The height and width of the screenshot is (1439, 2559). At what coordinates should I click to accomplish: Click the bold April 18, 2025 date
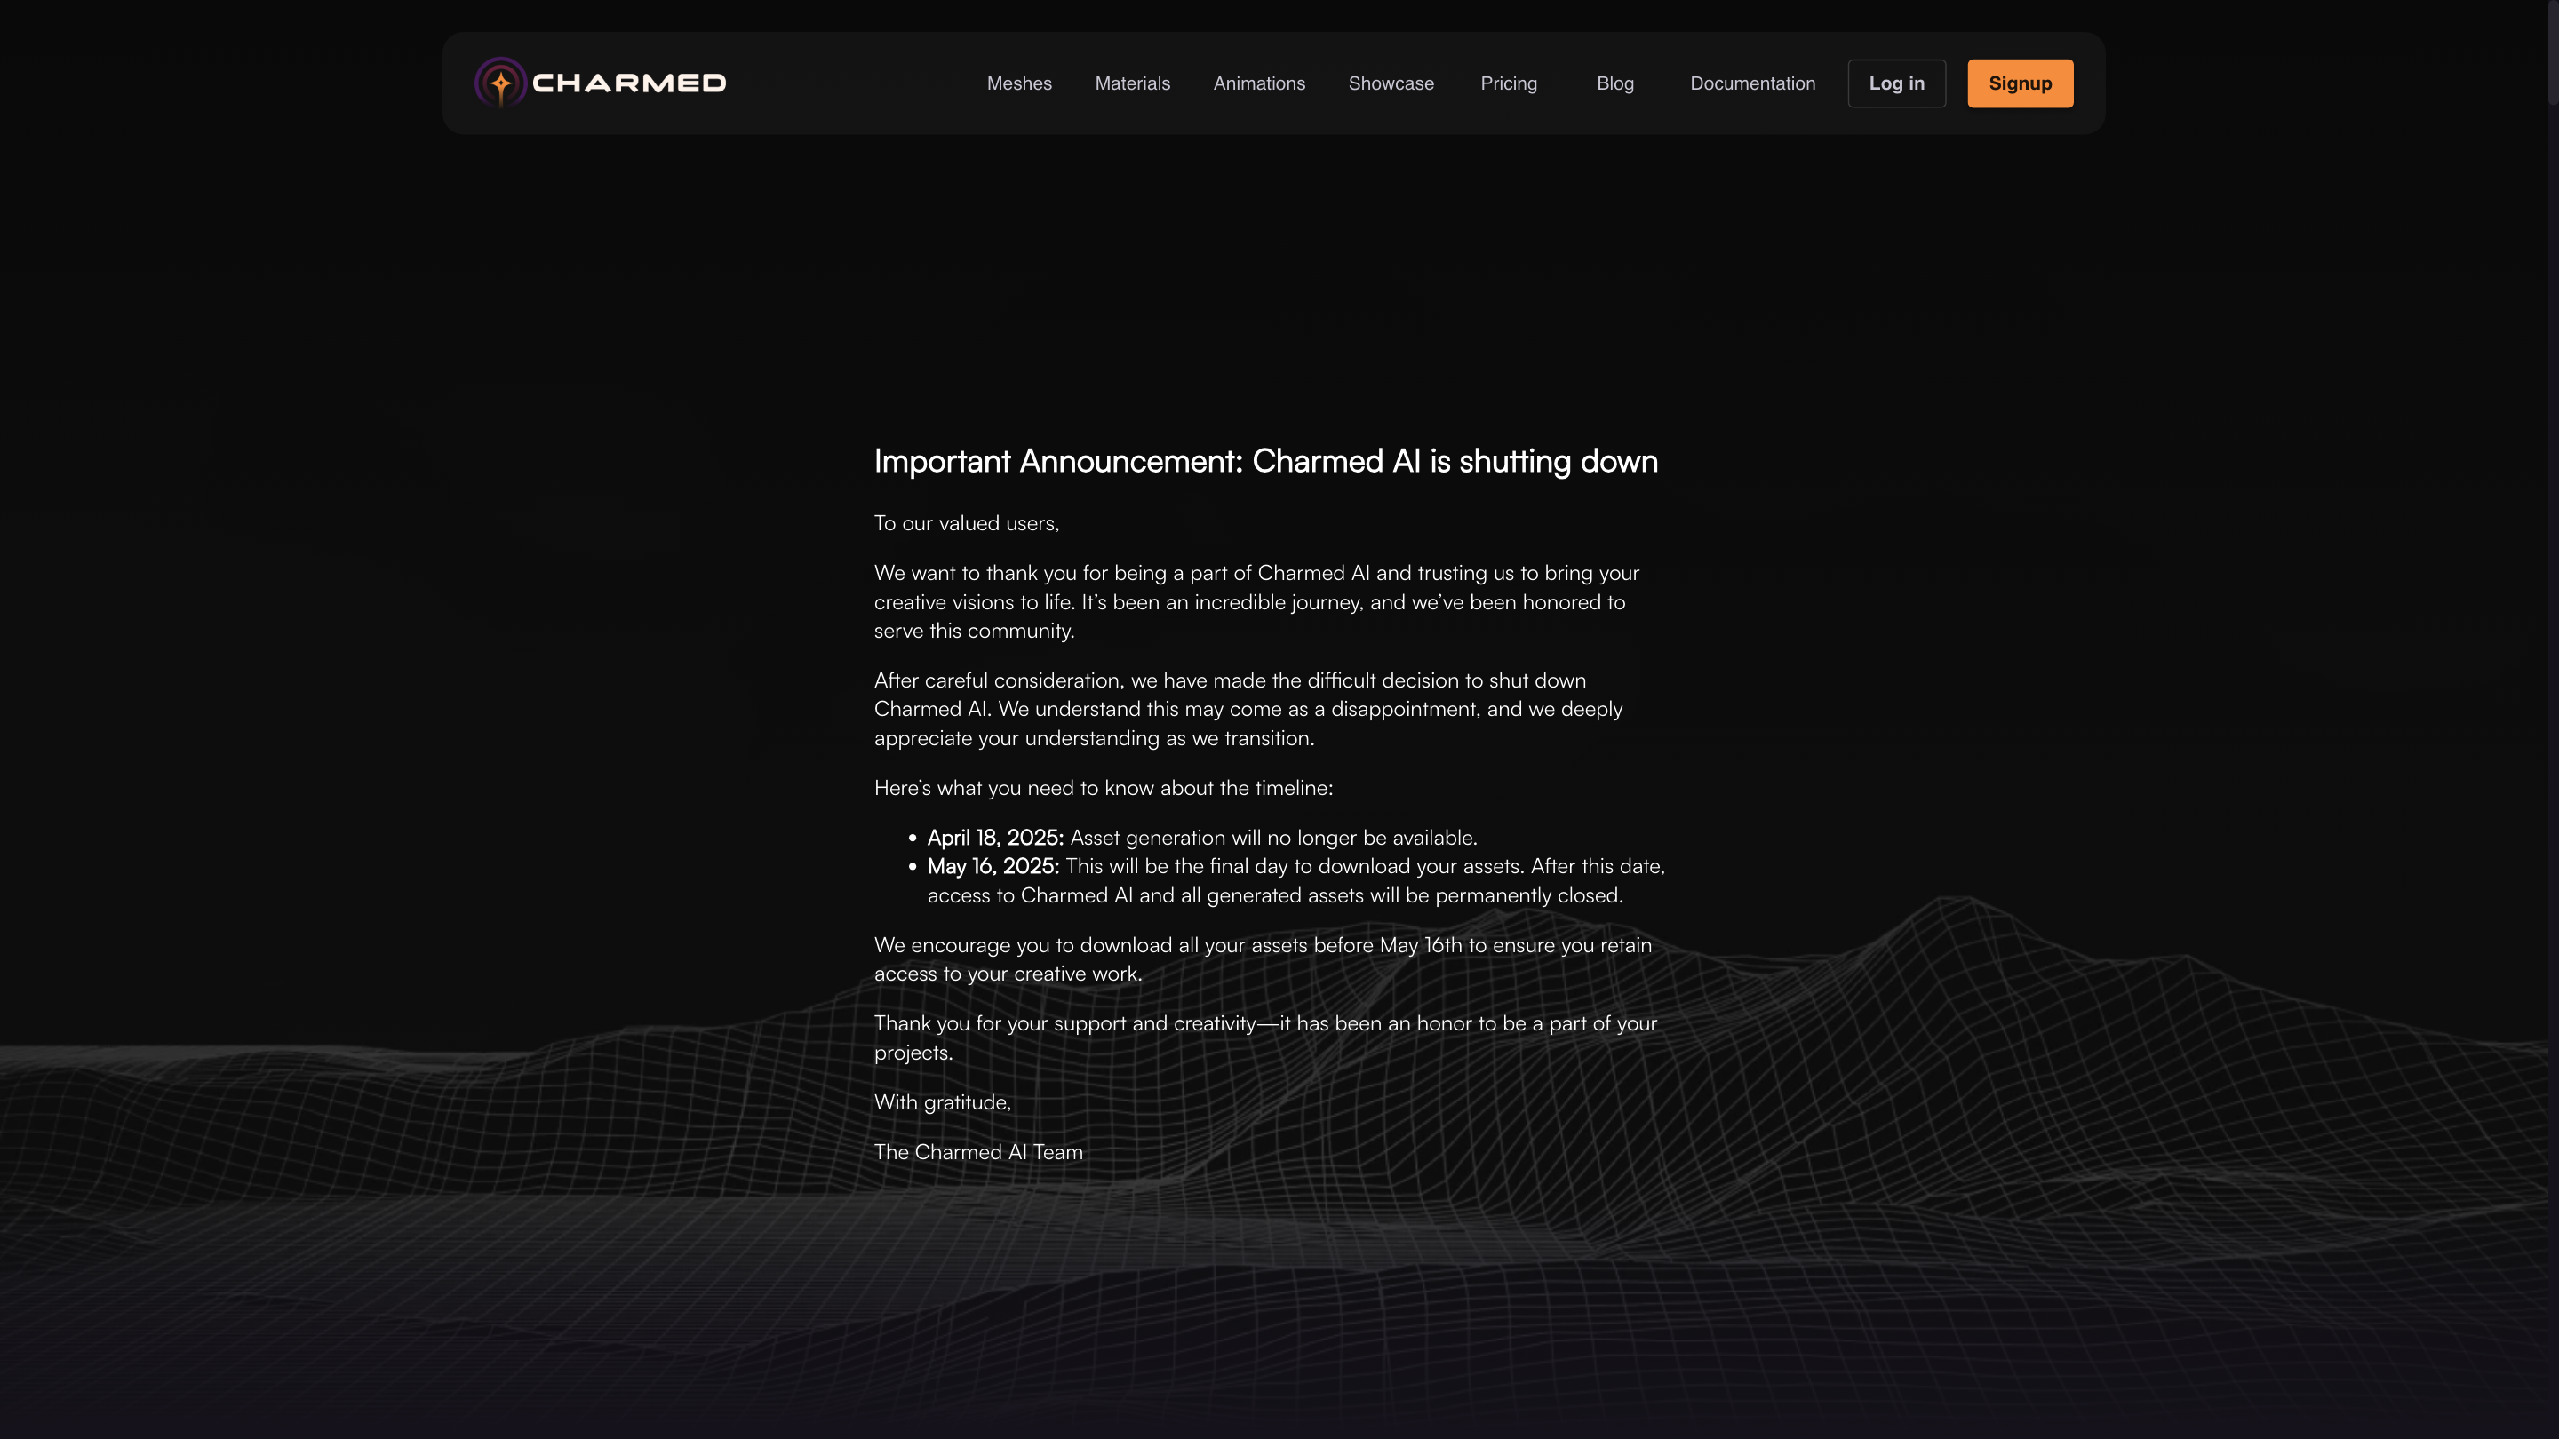(994, 839)
